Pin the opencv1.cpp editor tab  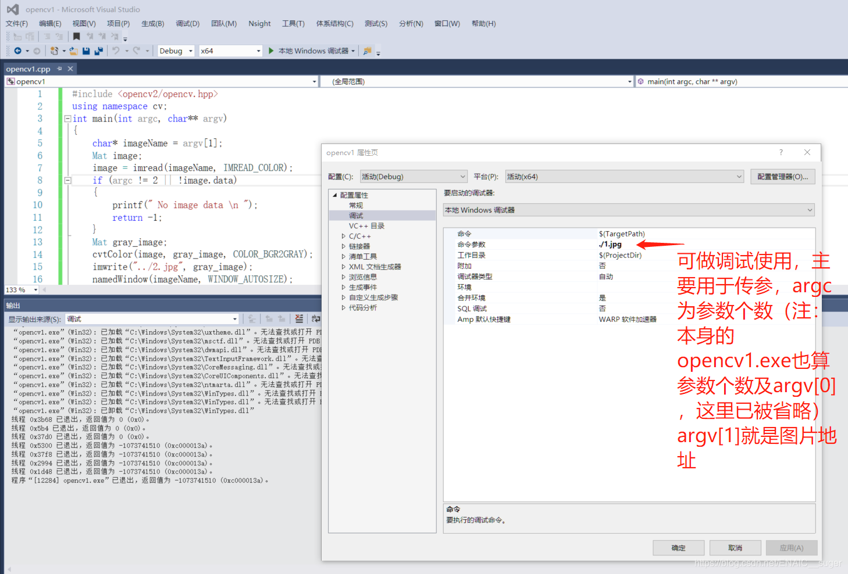pos(59,69)
